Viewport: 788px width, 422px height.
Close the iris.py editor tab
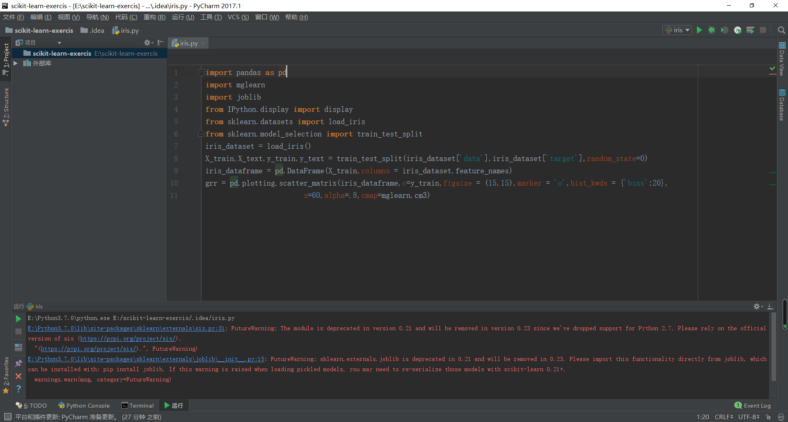pyautogui.click(x=203, y=43)
